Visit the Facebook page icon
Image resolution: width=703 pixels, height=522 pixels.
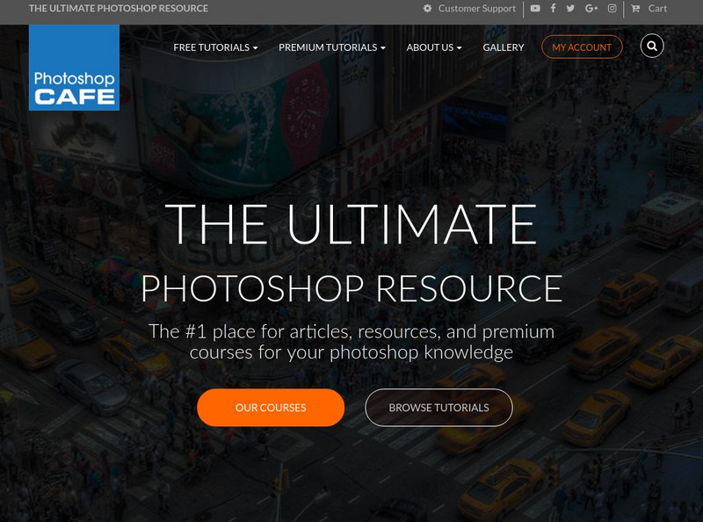click(x=554, y=8)
